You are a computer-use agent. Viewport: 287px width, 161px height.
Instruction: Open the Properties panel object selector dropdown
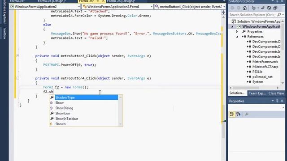click(283, 107)
